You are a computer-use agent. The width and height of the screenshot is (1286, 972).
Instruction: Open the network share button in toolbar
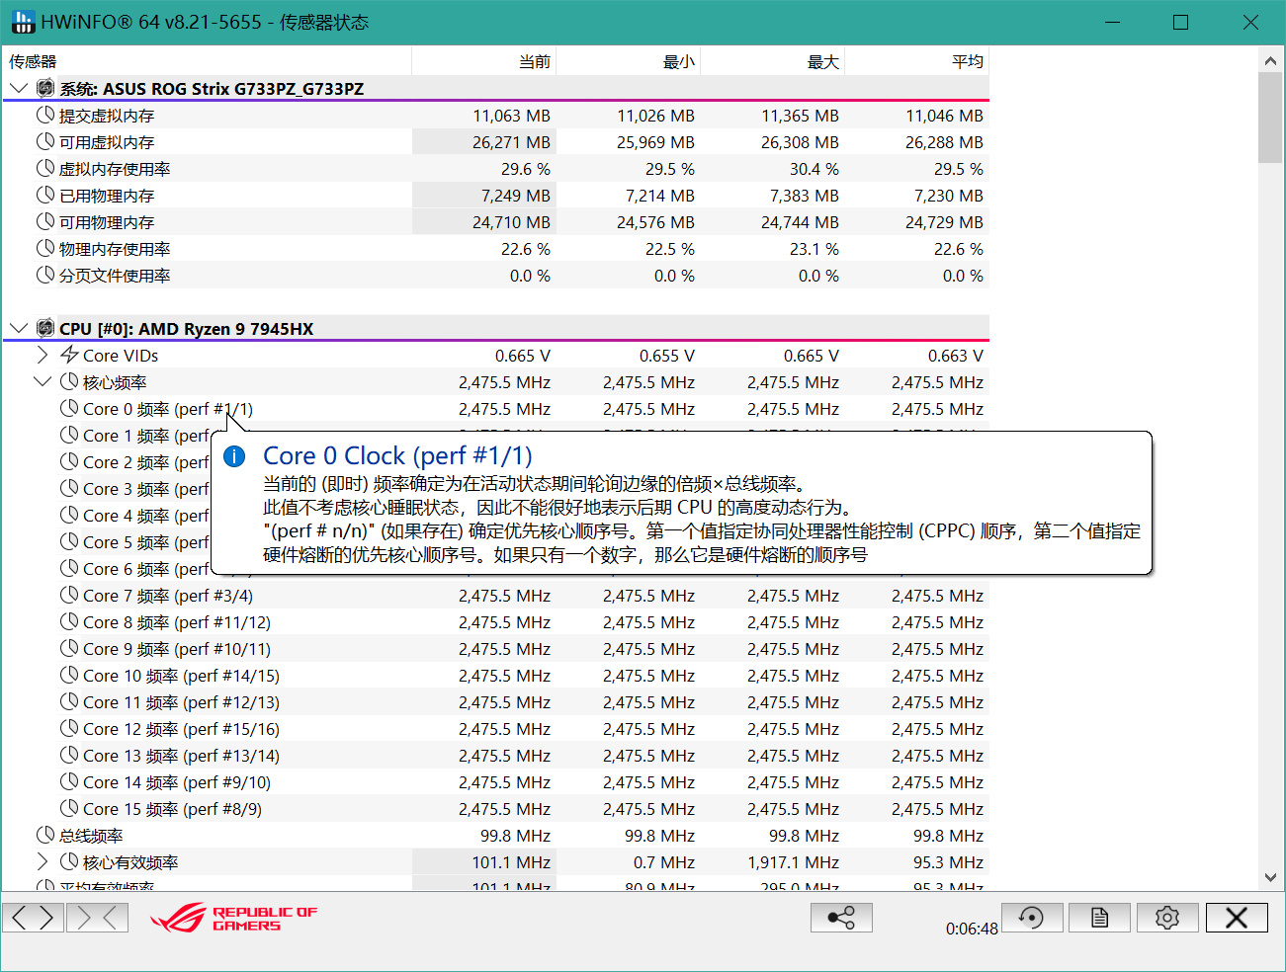[841, 918]
